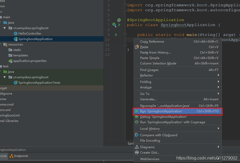Click the main method name in editor
The width and height of the screenshot is (240, 163).
192,35
